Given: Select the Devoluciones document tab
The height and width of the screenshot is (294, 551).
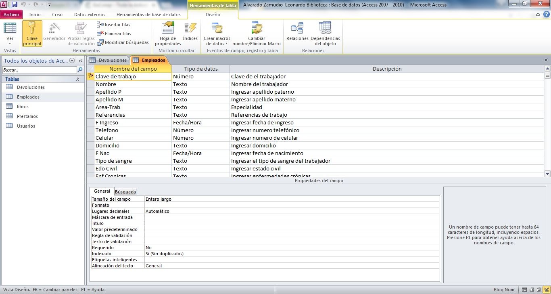Looking at the screenshot, I should pos(109,60).
